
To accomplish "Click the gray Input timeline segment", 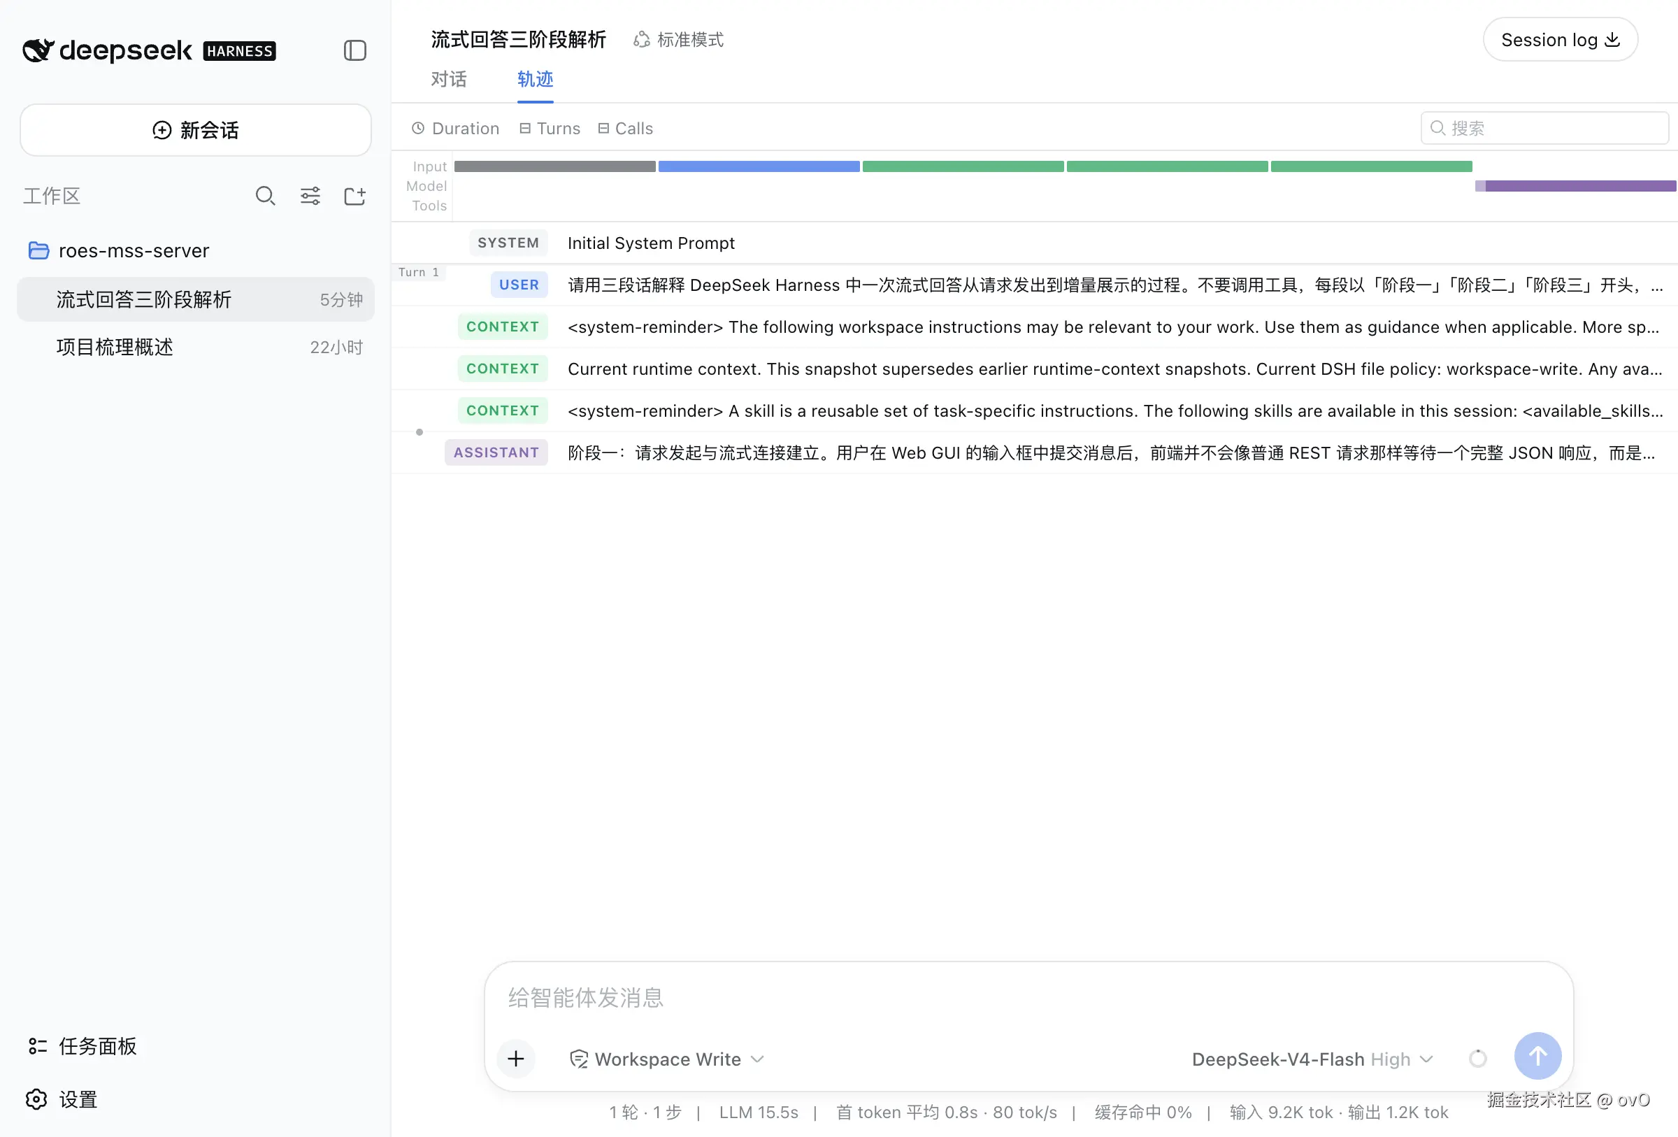I will pyautogui.click(x=554, y=166).
